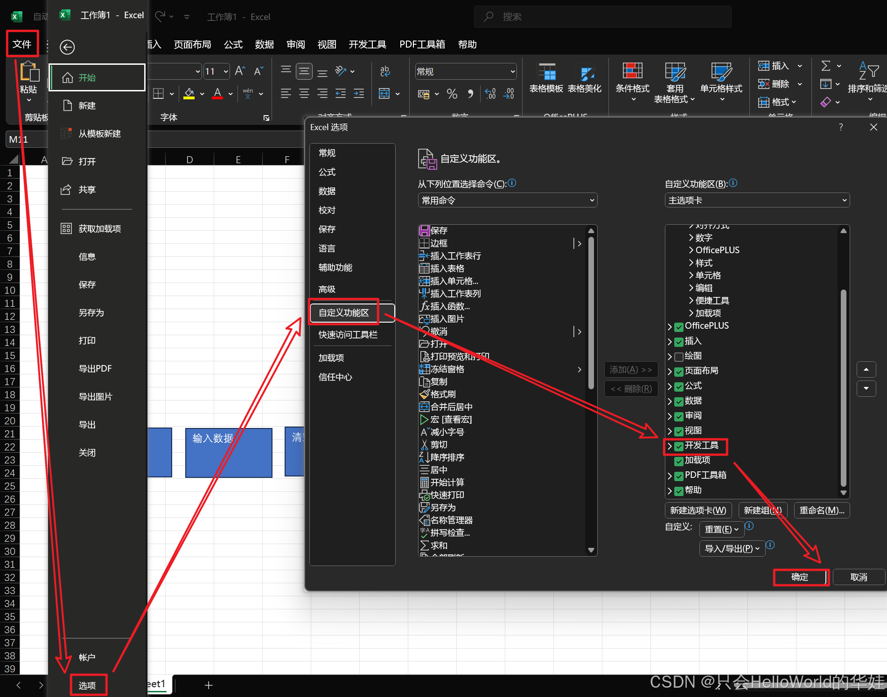Expand the OfficePLUS tab tree node
Image resolution: width=887 pixels, height=697 pixels.
pos(670,327)
